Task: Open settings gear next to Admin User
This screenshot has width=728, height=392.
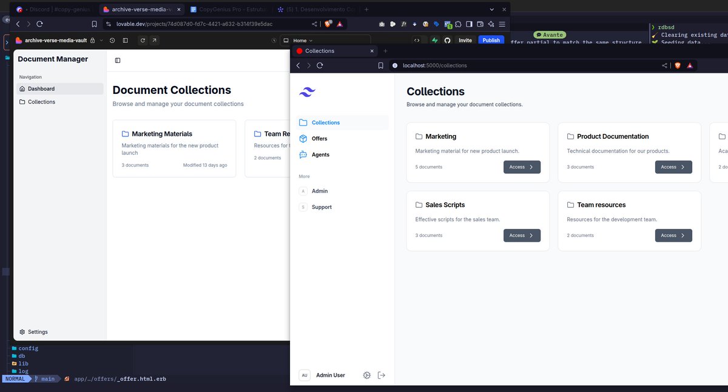Action: click(x=366, y=375)
